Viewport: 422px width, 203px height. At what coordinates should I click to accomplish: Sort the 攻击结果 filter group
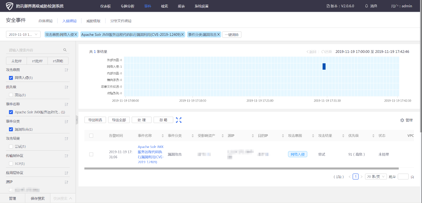tap(66, 138)
